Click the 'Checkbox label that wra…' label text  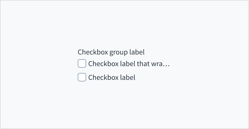[x=129, y=64]
